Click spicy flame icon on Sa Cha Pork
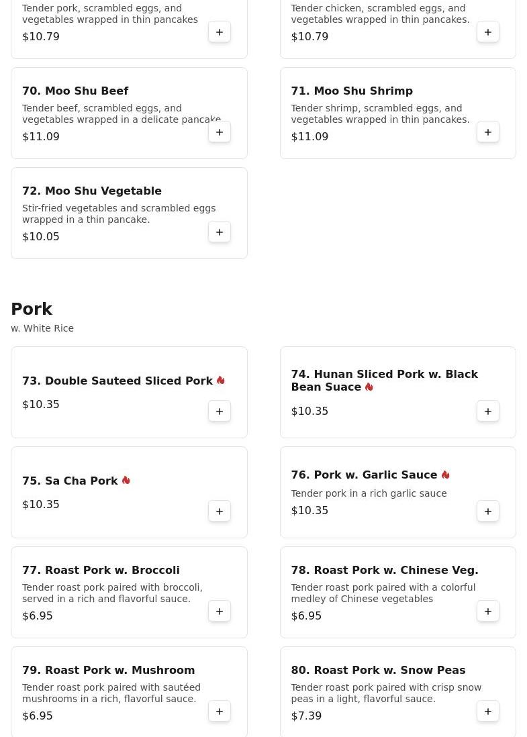This screenshot has width=527, height=737. point(126,481)
